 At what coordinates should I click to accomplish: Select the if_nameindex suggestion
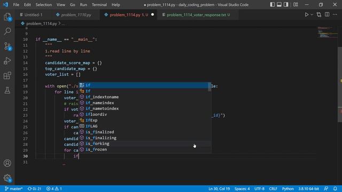144,103
